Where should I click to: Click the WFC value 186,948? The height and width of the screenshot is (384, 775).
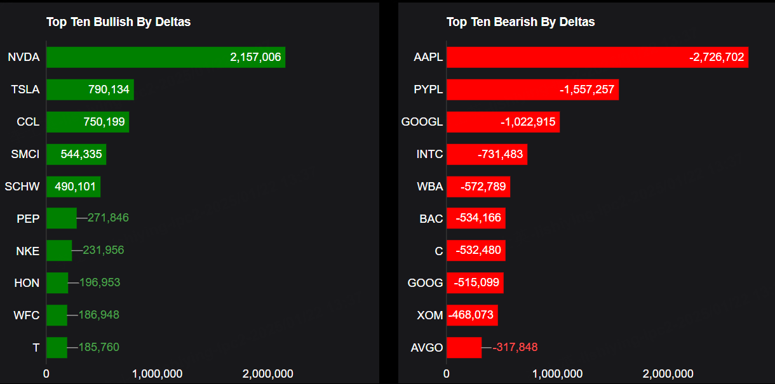point(98,315)
